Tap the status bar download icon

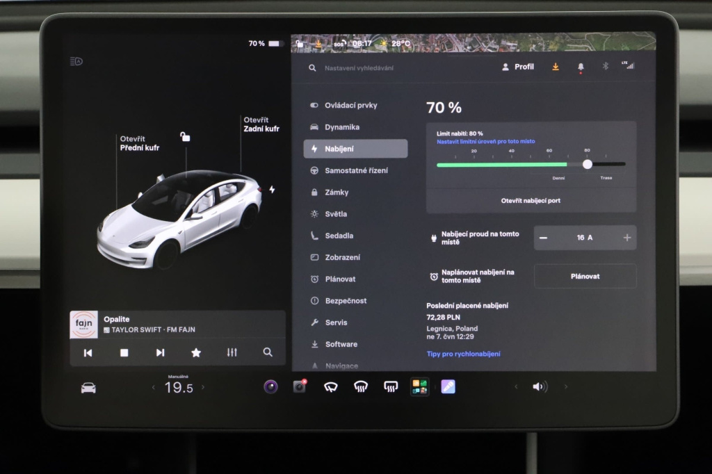318,44
